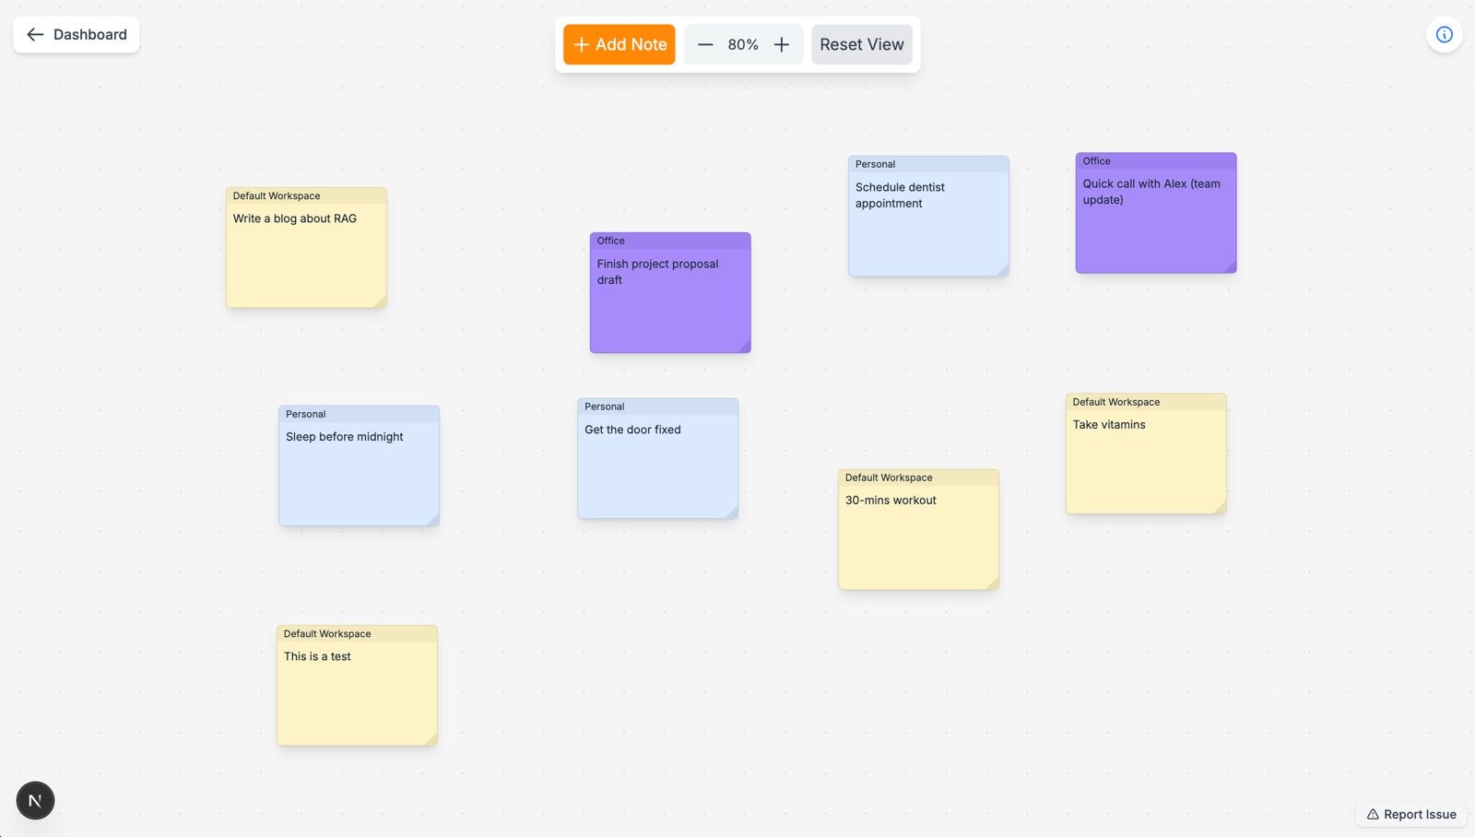Screen dimensions: 1475x837
Task: Click resize corner of 'This is a test' note
Action: [x=431, y=739]
